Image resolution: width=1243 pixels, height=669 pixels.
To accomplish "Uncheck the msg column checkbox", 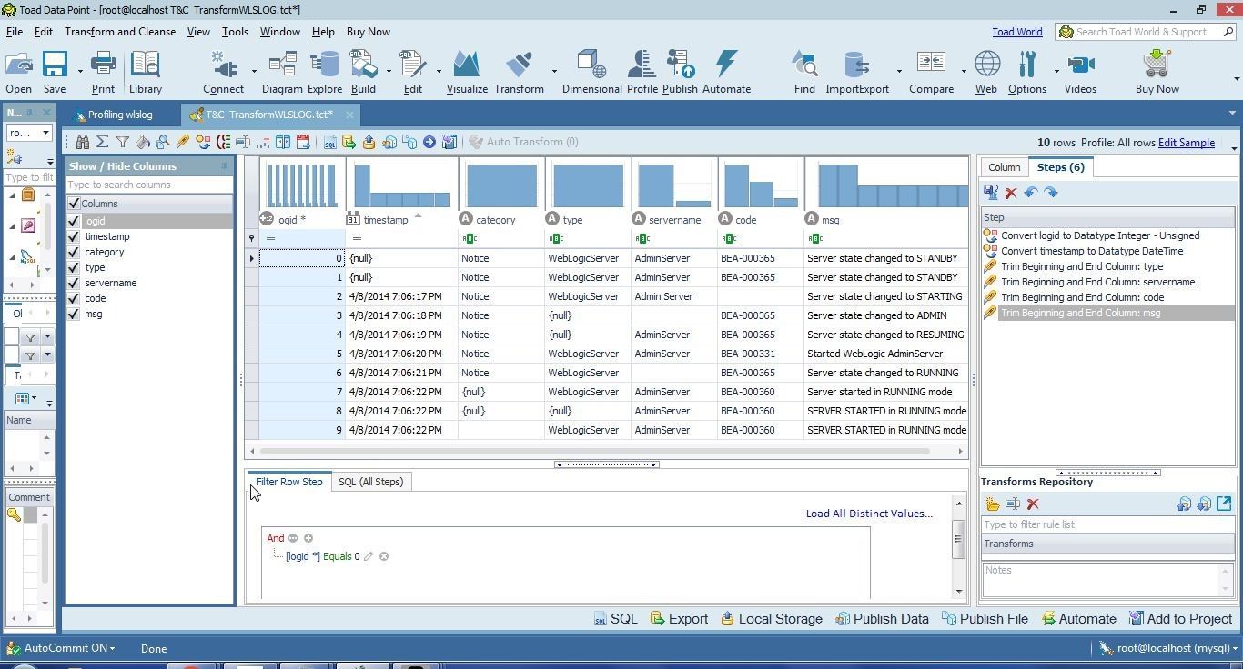I will pos(74,314).
